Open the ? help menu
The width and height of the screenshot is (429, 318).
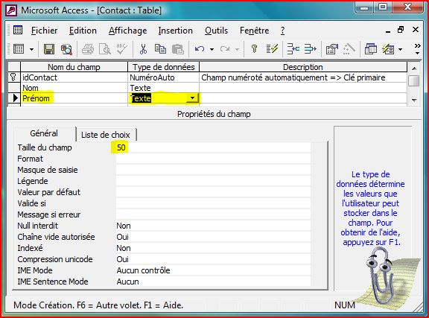click(x=282, y=31)
